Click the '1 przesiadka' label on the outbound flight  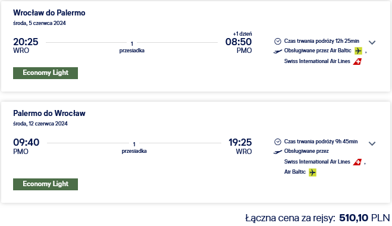[x=131, y=47]
